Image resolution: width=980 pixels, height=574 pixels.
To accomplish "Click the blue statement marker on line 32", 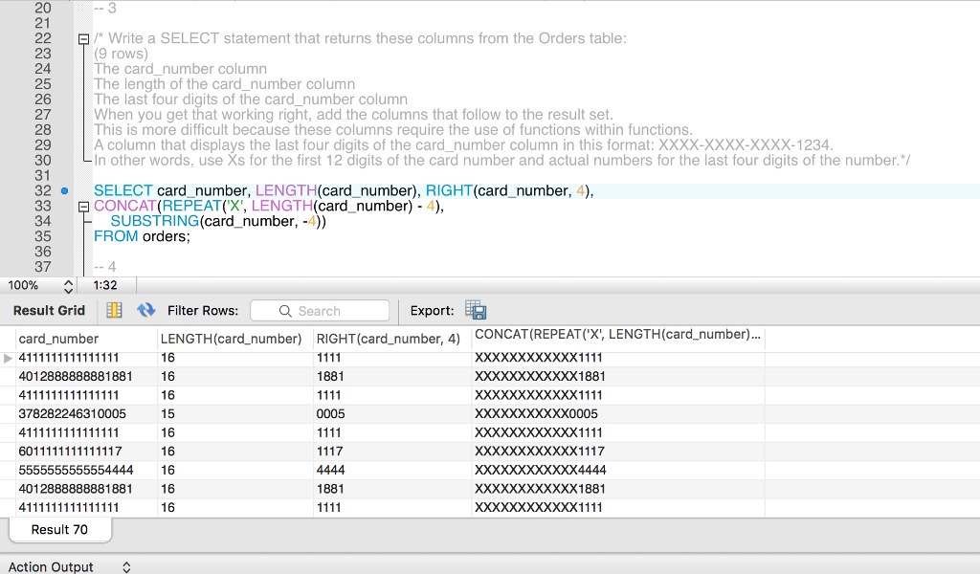I will 64,191.
